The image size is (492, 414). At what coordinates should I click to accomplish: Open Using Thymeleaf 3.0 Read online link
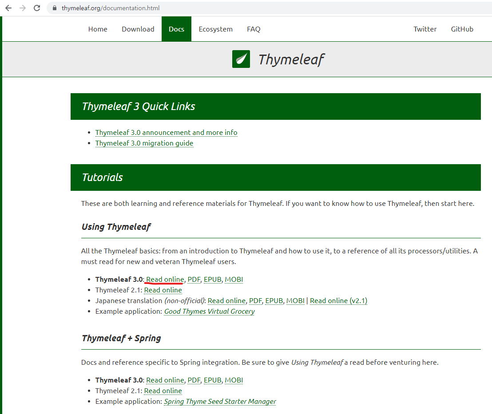(165, 280)
